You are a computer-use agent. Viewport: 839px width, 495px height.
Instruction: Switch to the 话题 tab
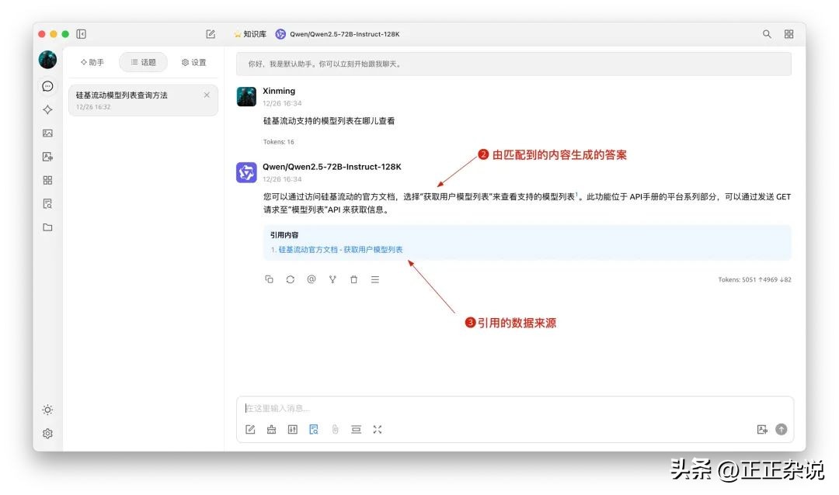(x=143, y=63)
